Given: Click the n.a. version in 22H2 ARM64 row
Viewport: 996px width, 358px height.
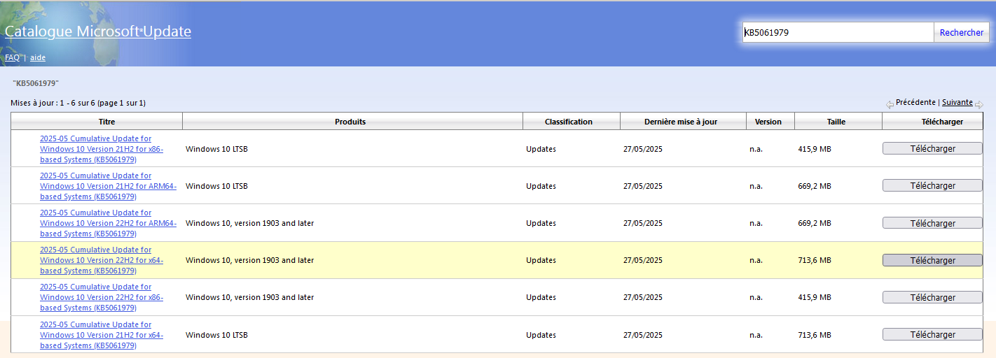Looking at the screenshot, I should click(x=756, y=223).
